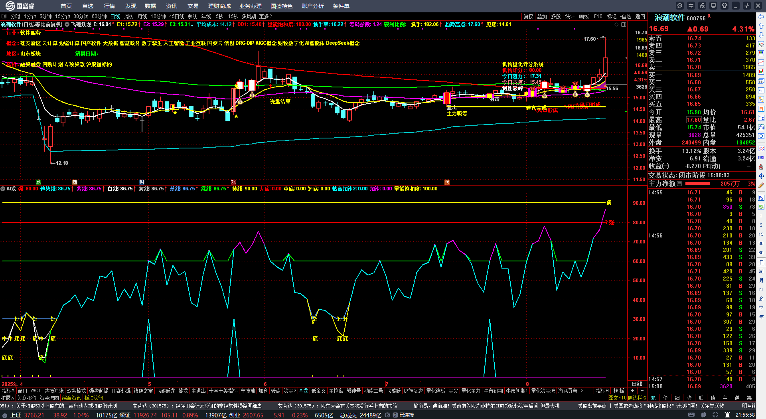The height and width of the screenshot is (419, 766).
Task: Click the panel toggle icon at chart top right
Action: pos(624,25)
